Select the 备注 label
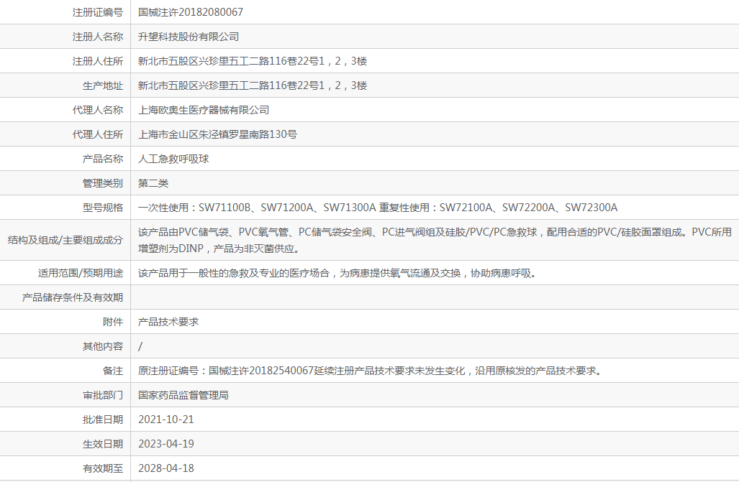The height and width of the screenshot is (482, 739). (x=113, y=371)
